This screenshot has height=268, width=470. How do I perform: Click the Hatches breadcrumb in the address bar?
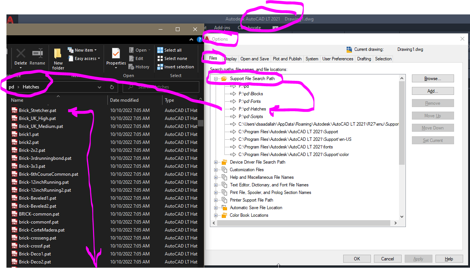[31, 87]
